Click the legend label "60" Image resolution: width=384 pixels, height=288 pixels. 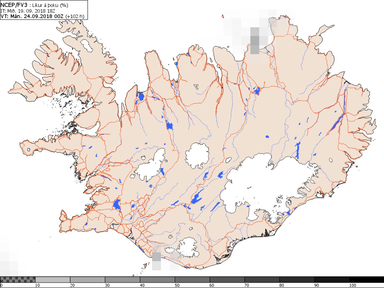[x=212, y=285]
